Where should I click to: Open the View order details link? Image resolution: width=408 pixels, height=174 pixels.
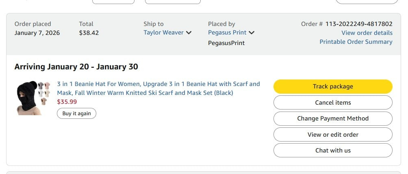367,33
